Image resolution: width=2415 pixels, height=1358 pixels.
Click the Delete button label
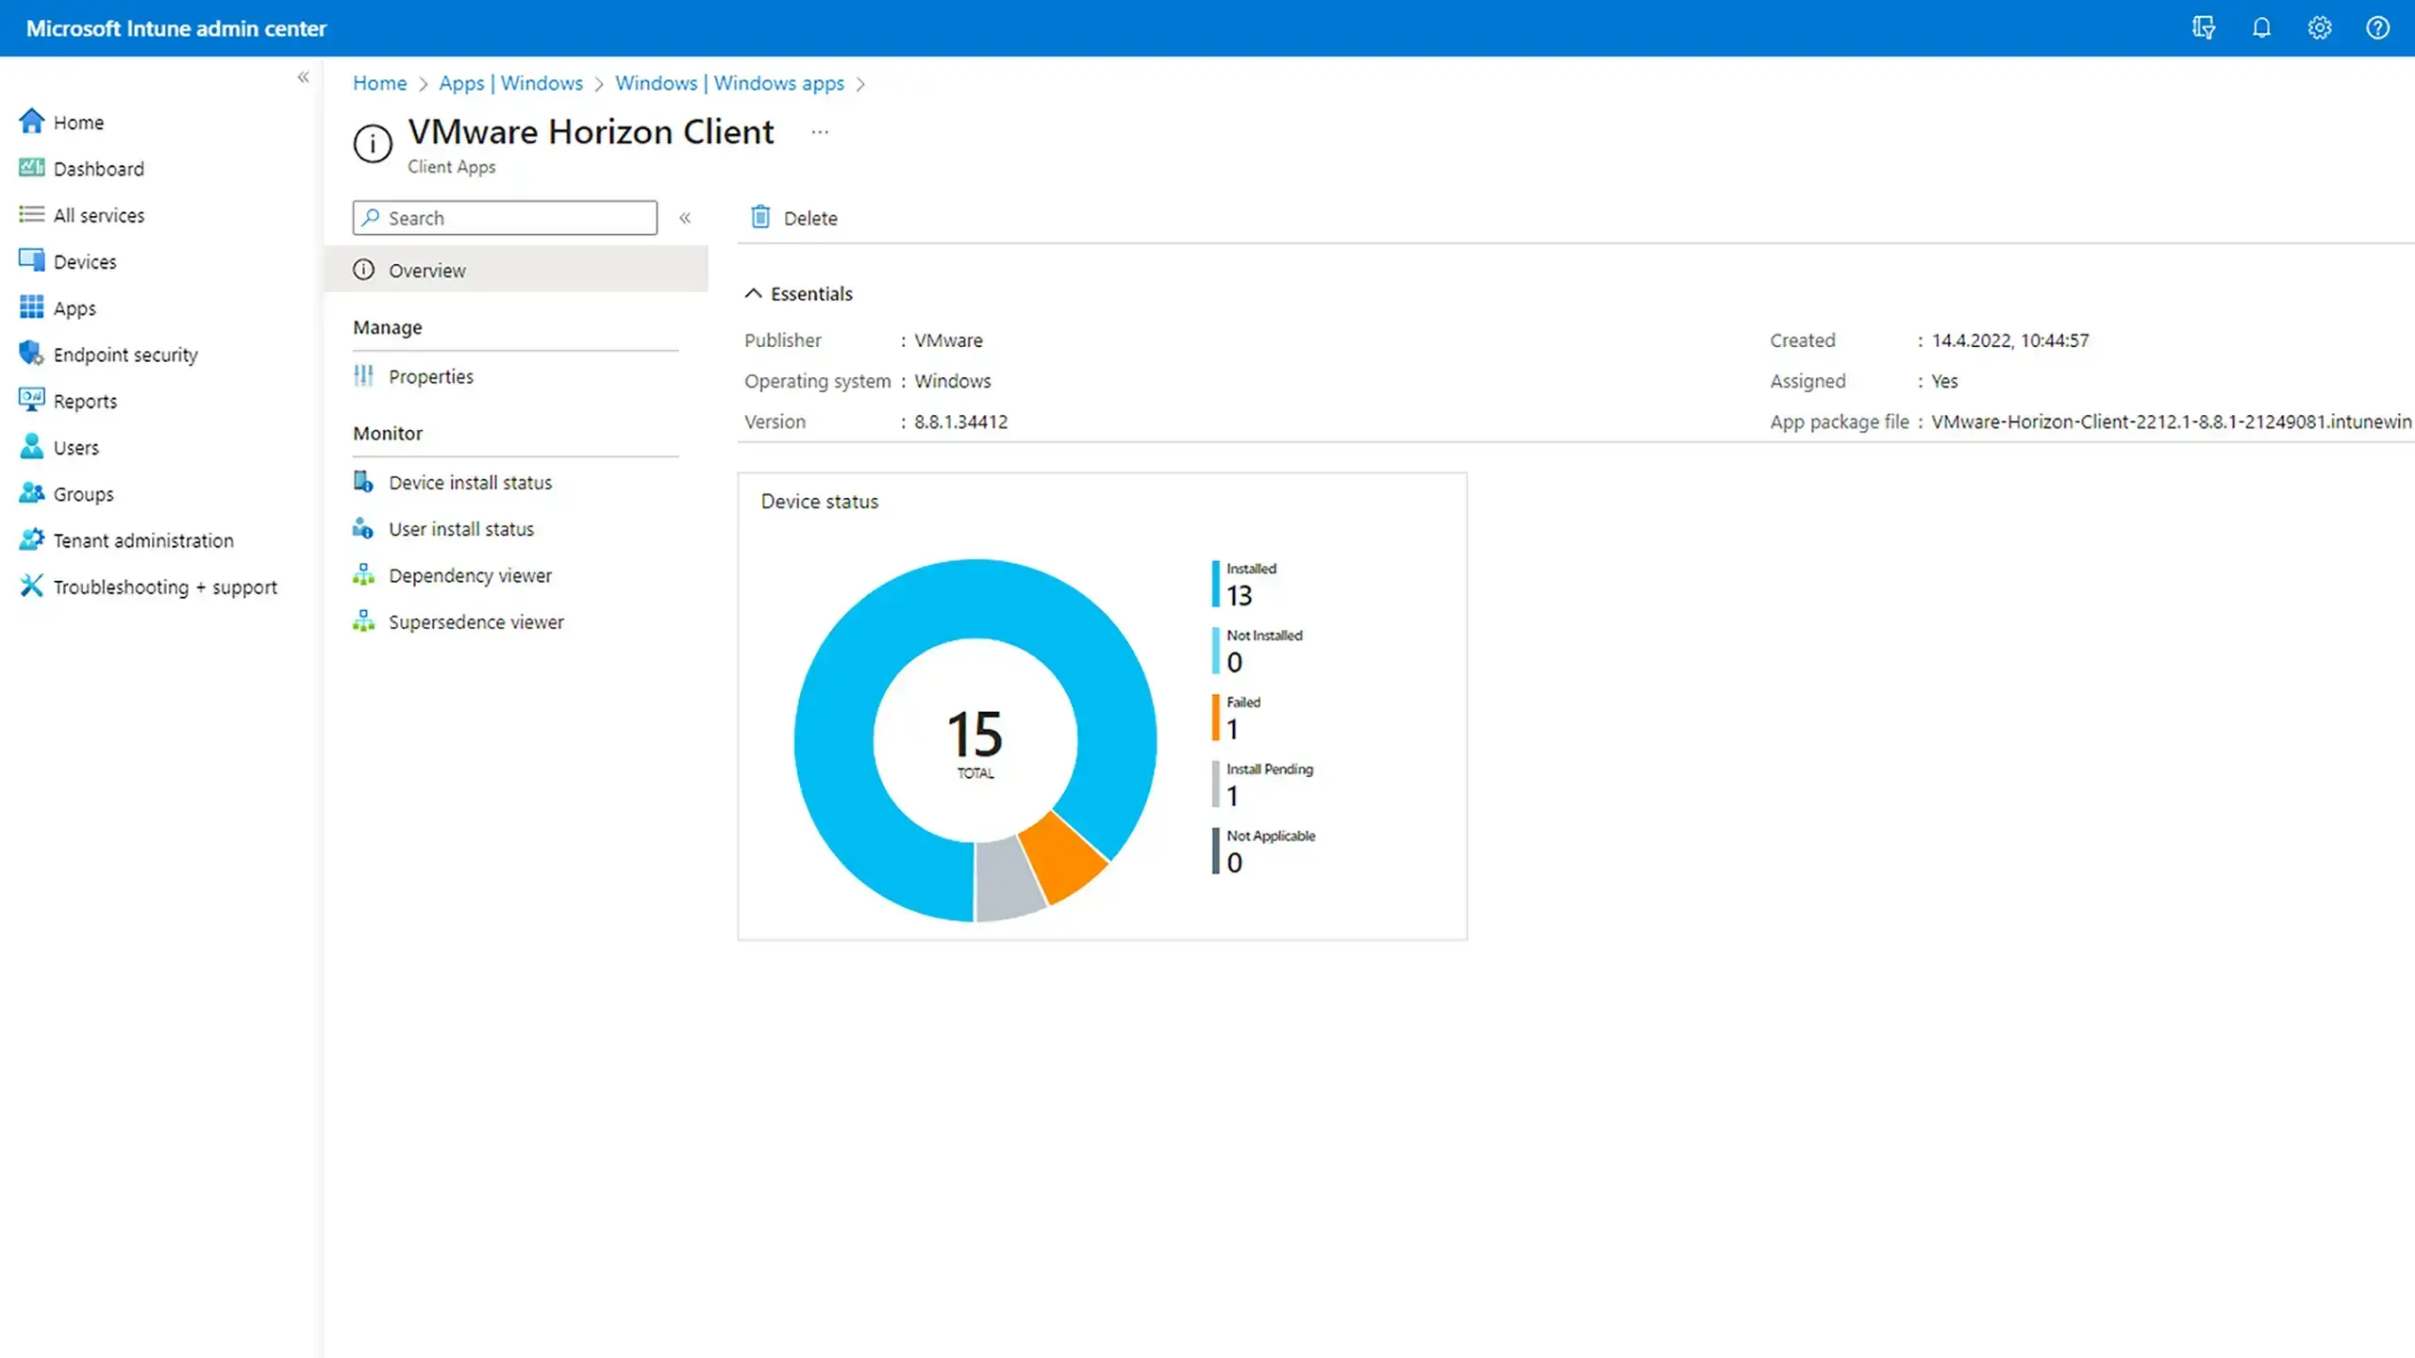click(x=810, y=218)
